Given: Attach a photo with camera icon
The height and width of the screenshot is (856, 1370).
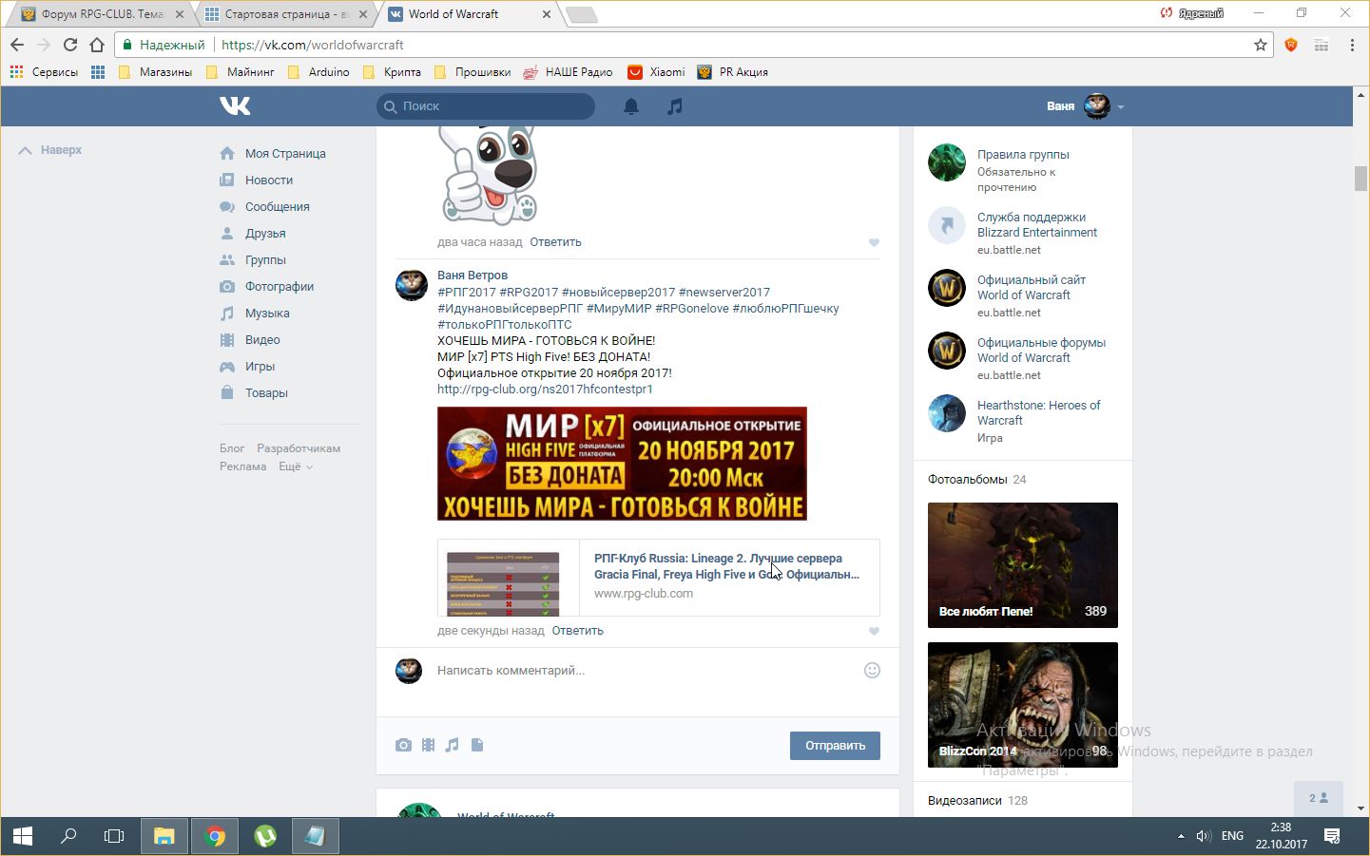Looking at the screenshot, I should point(403,745).
